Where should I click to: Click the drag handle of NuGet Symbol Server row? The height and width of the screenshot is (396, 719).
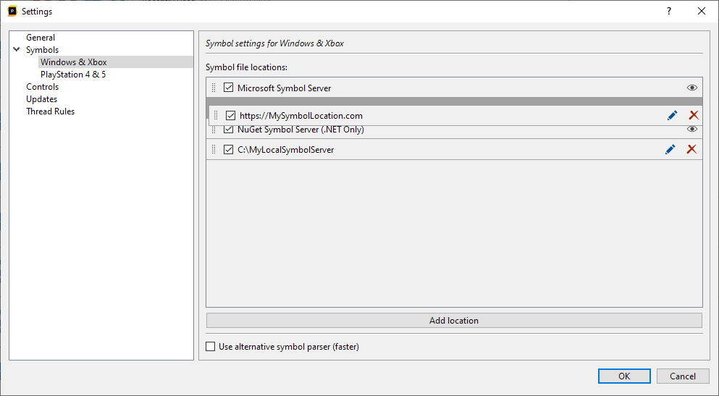pos(214,130)
